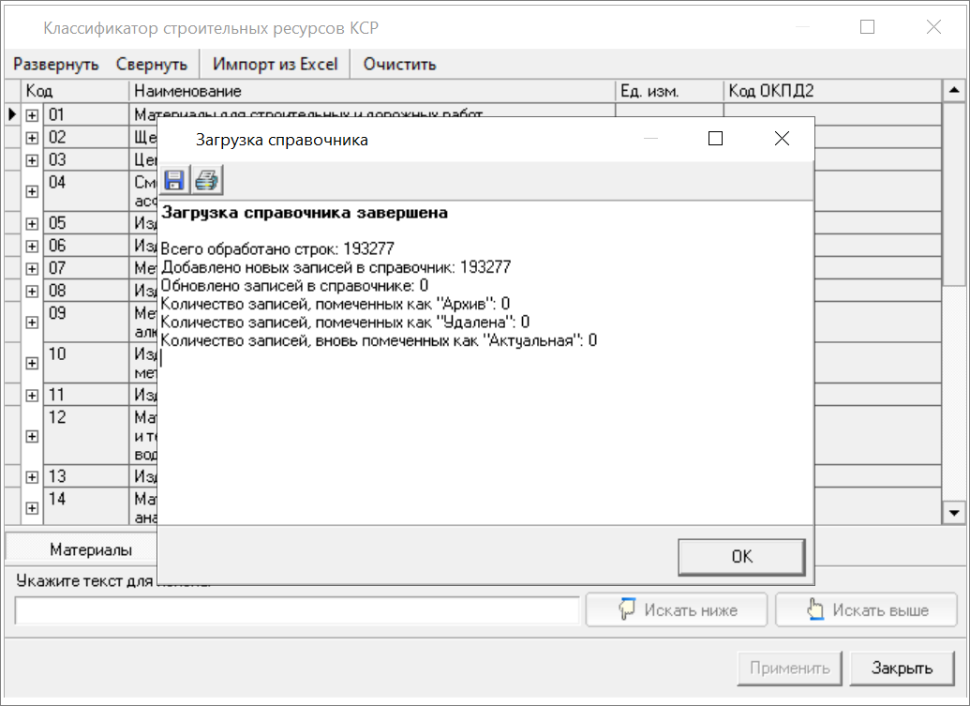Click the Искать выше button

[866, 610]
